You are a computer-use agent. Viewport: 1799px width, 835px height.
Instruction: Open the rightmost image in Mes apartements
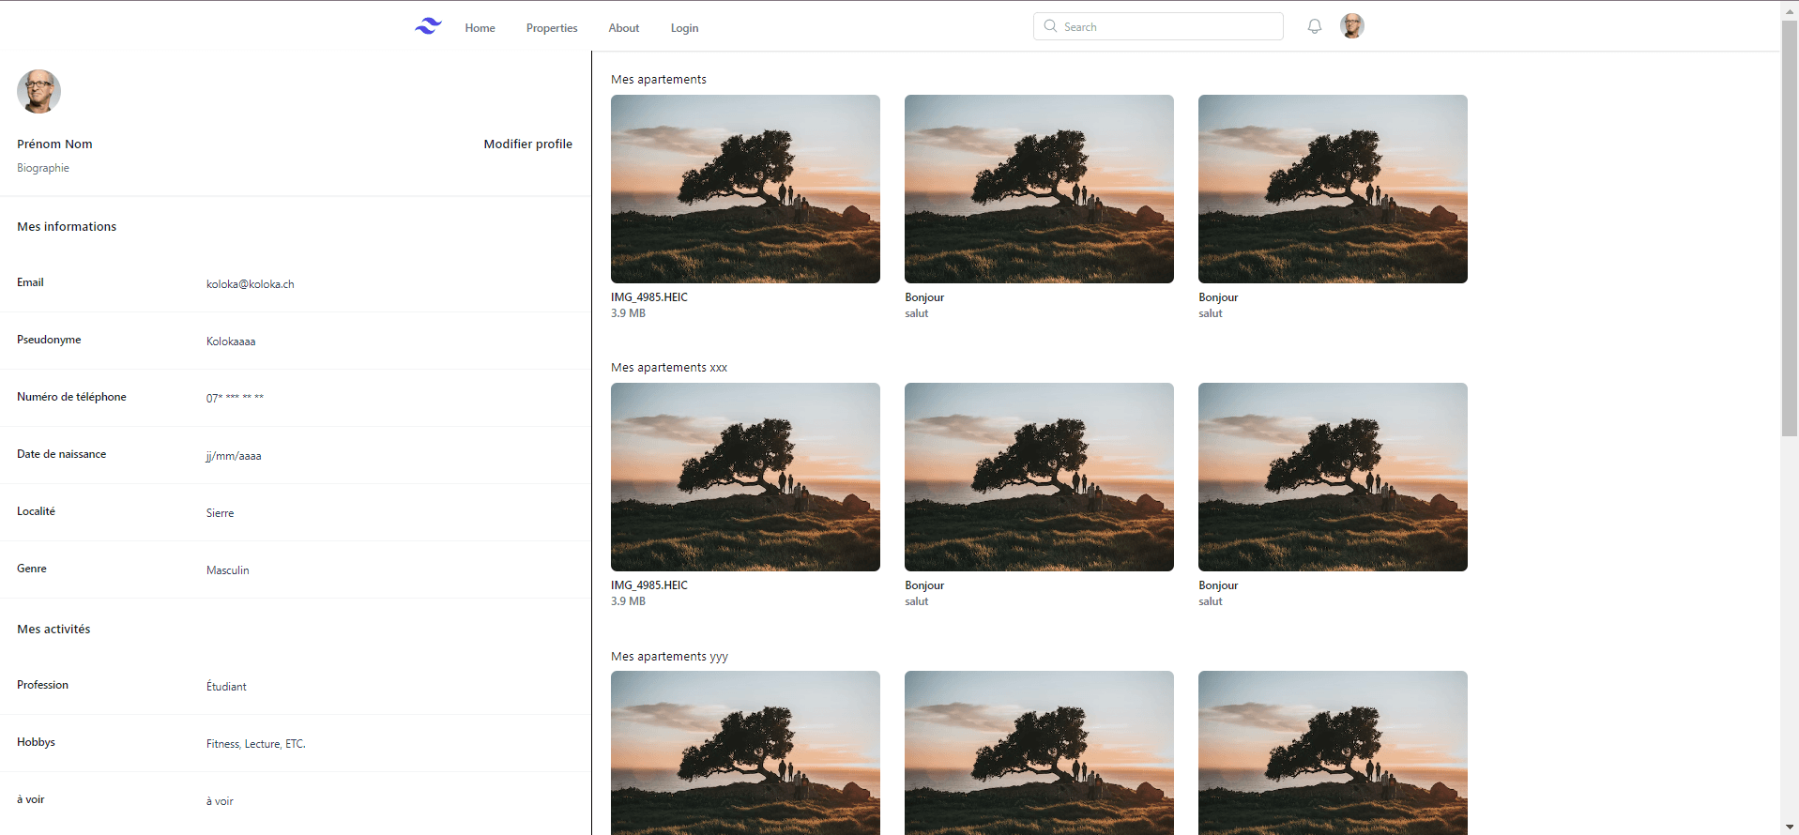pos(1333,189)
